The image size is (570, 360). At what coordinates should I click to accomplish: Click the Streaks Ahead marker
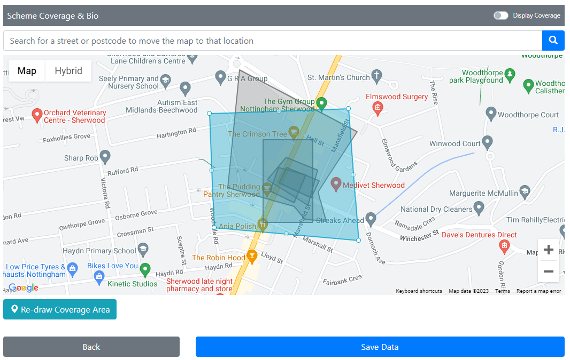point(371,219)
